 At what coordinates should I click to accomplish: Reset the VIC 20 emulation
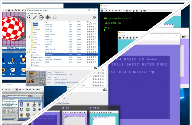[130, 38]
